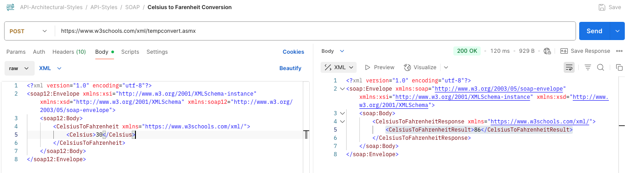Click the Cookies link

pyautogui.click(x=293, y=52)
